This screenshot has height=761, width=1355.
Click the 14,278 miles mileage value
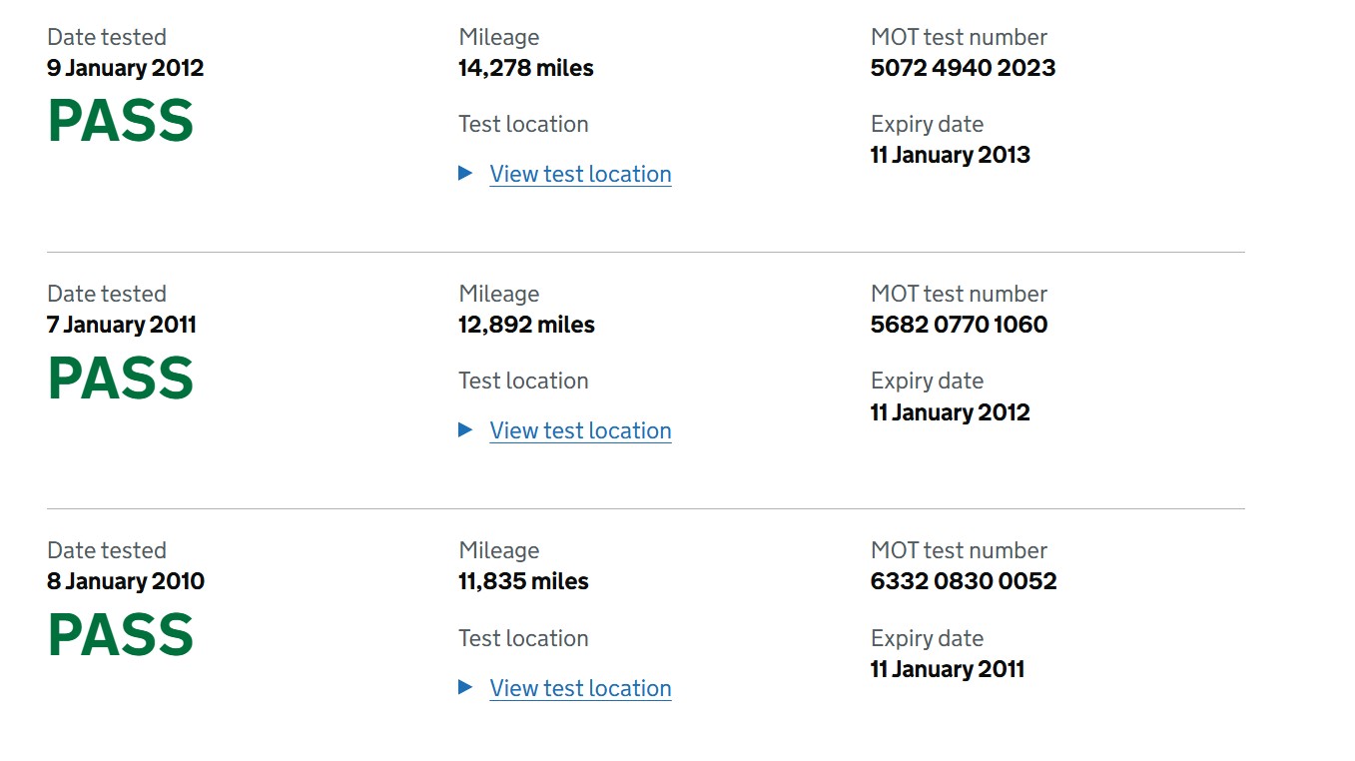click(526, 68)
